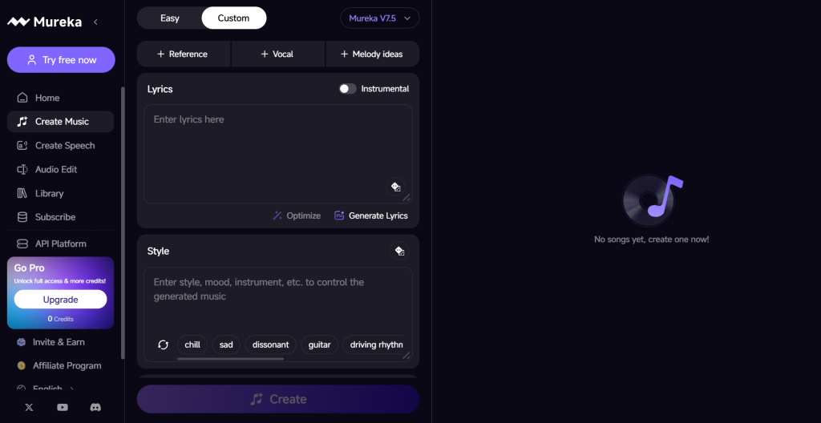Switch to Easy mode

coord(170,18)
